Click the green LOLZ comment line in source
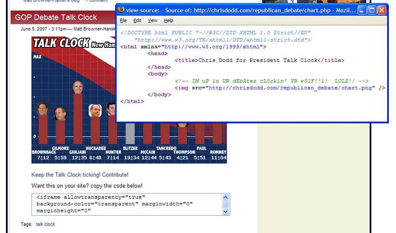This screenshot has height=233, width=396. [271, 81]
